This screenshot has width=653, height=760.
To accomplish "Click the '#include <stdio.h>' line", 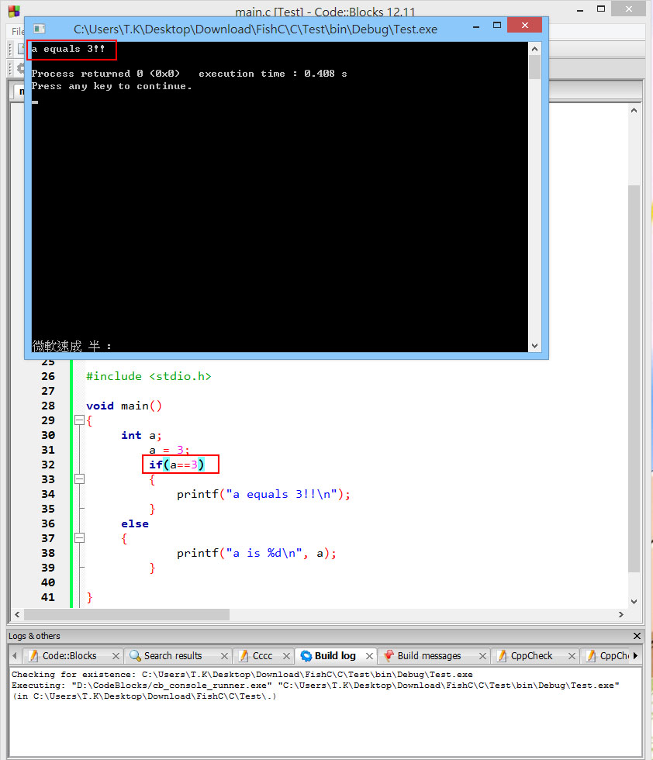I will (148, 377).
